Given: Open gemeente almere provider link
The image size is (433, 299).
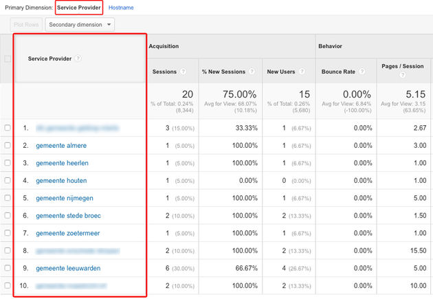Looking at the screenshot, I should pos(61,146).
